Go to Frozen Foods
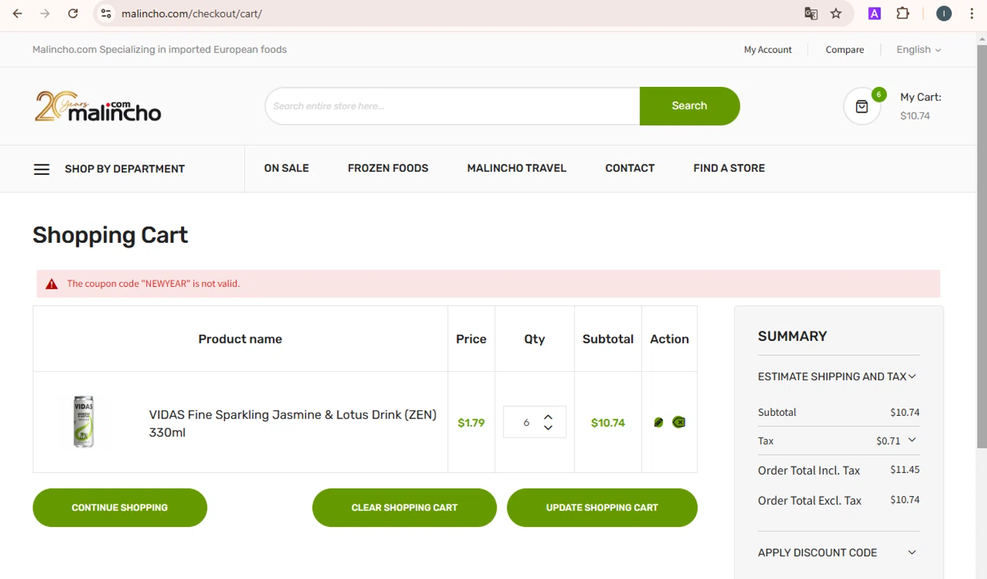 tap(388, 168)
